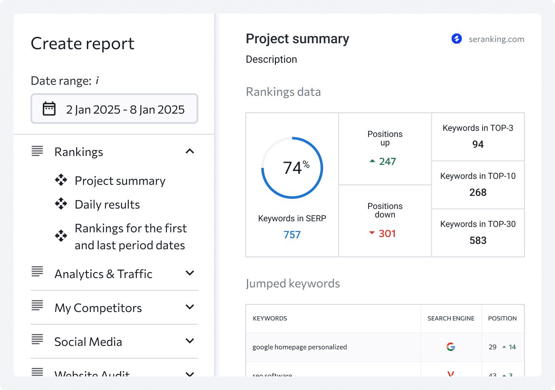Click the Analytics & Traffic list icon

37,273
